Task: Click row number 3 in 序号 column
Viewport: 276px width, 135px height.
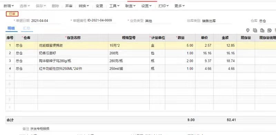Action: coord(10,61)
